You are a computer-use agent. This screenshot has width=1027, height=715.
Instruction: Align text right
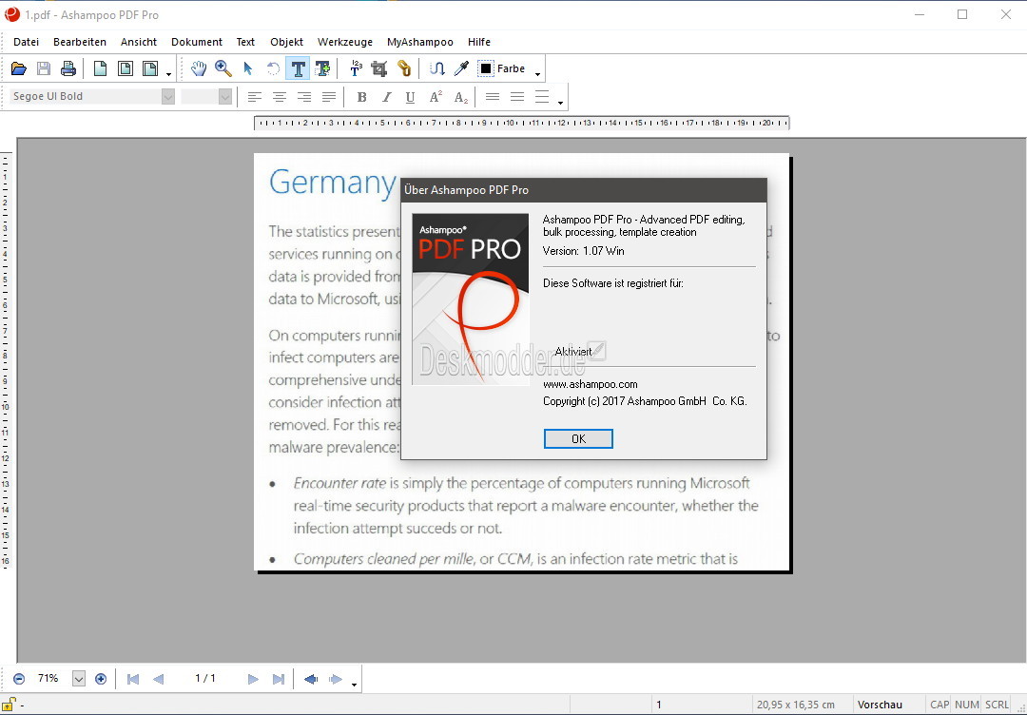(304, 97)
